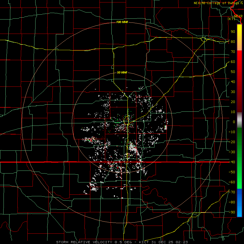The image size is (244, 244).
Task: Click the legend value -20
Action: coord(232,142)
